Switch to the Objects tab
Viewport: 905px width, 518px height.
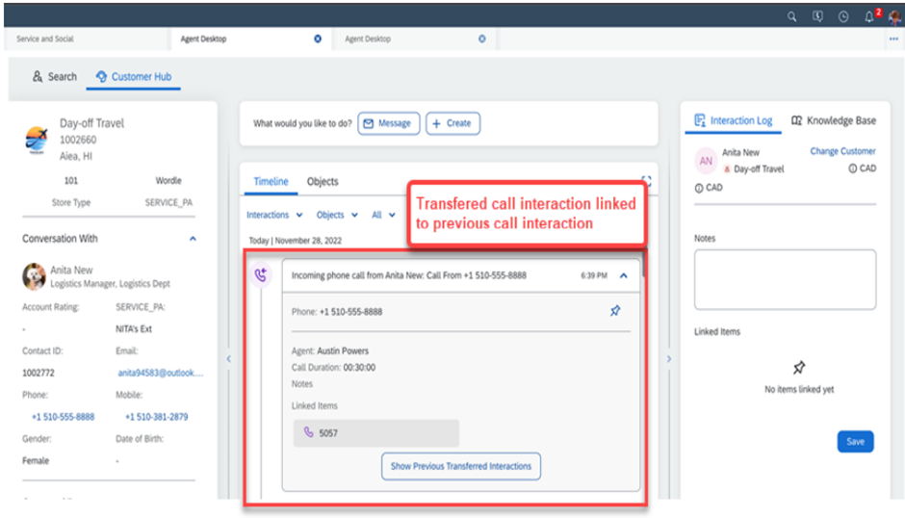pyautogui.click(x=323, y=182)
